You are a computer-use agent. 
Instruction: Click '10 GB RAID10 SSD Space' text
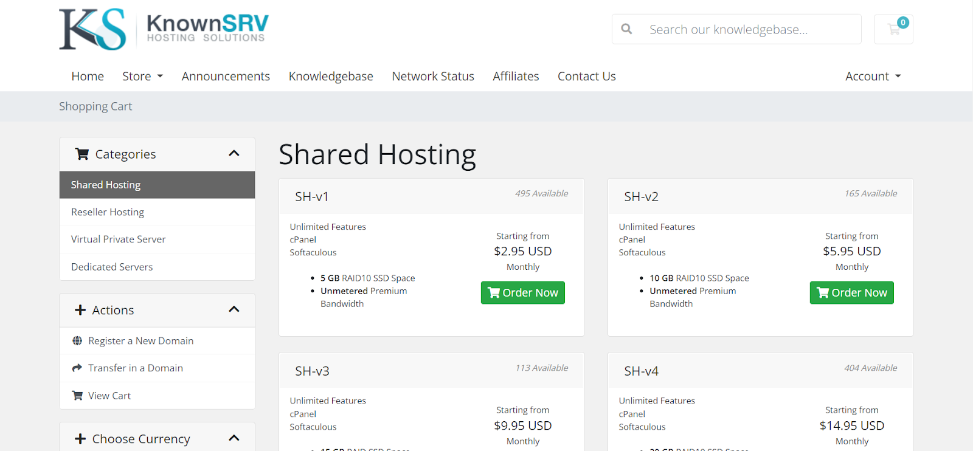click(x=699, y=278)
